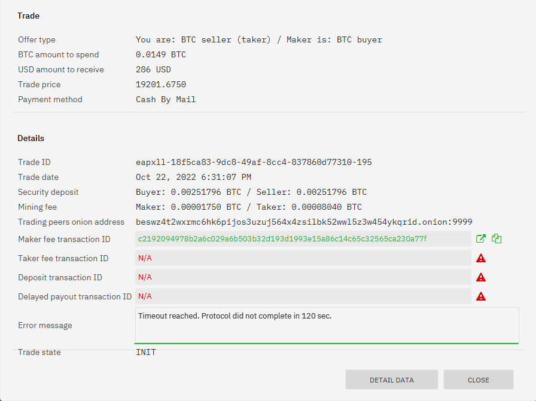The width and height of the screenshot is (536, 401).
Task: Open maker fee transaction in block explorer
Action: [480, 238]
